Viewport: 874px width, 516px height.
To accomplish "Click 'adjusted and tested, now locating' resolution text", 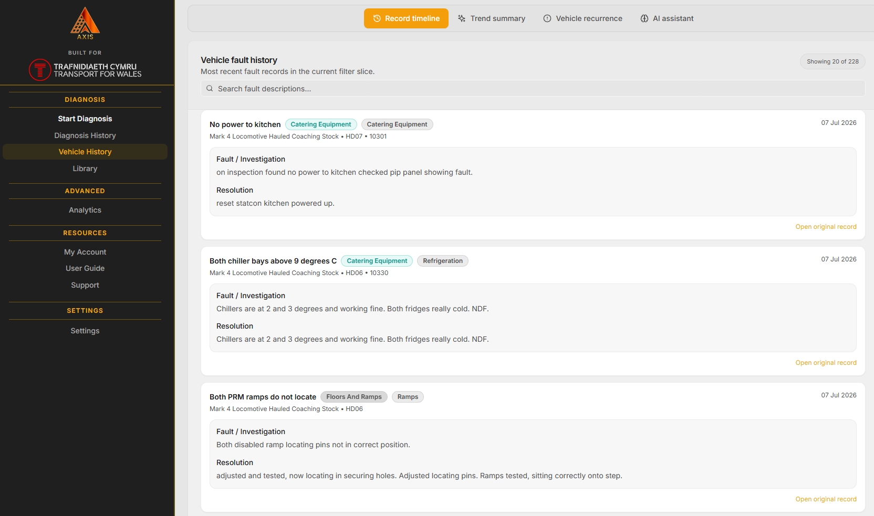I will 419,476.
